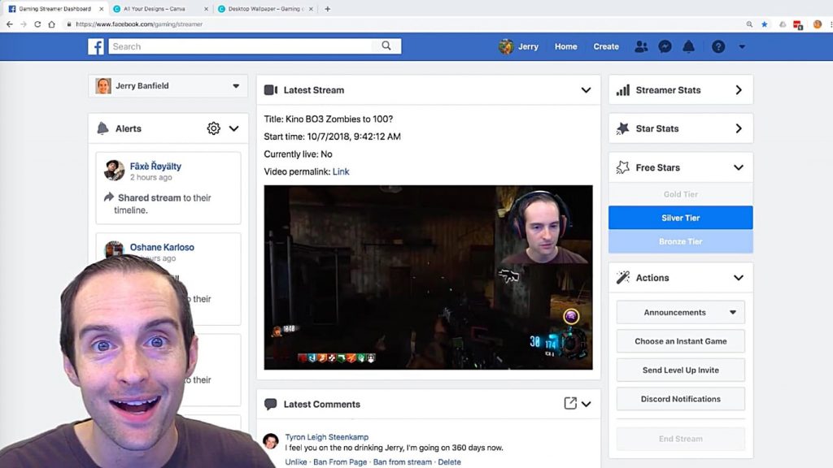833x468 pixels.
Task: Click the Facebook logo icon
Action: pyautogui.click(x=96, y=46)
